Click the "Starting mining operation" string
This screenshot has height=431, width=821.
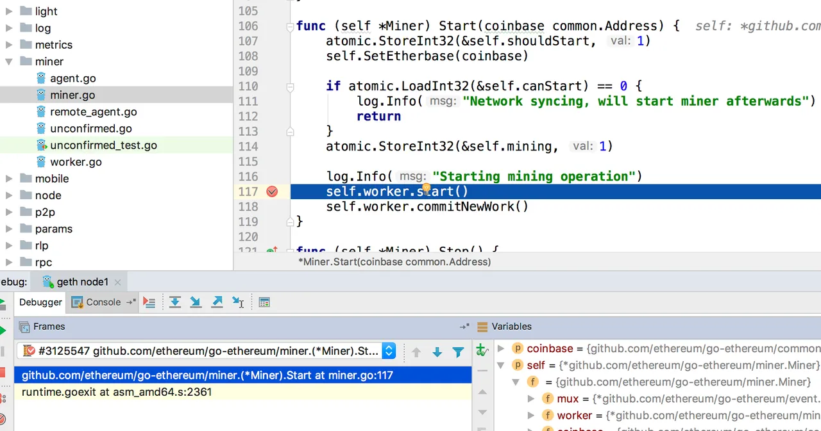pos(534,176)
